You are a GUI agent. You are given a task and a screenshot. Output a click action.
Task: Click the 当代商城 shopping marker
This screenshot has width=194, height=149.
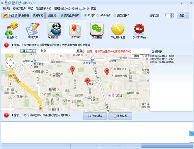tap(110, 95)
